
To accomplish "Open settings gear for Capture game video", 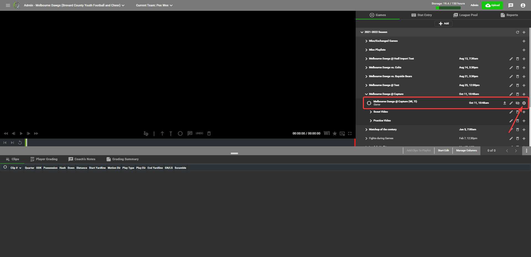I will (x=524, y=103).
